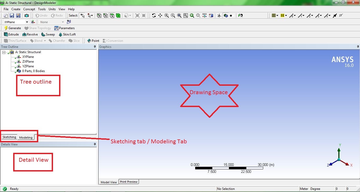
Task: Open the Skin/Loft tool
Action: point(67,34)
